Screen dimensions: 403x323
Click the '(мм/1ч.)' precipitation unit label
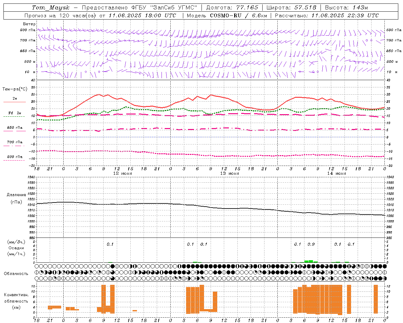pos(16,254)
